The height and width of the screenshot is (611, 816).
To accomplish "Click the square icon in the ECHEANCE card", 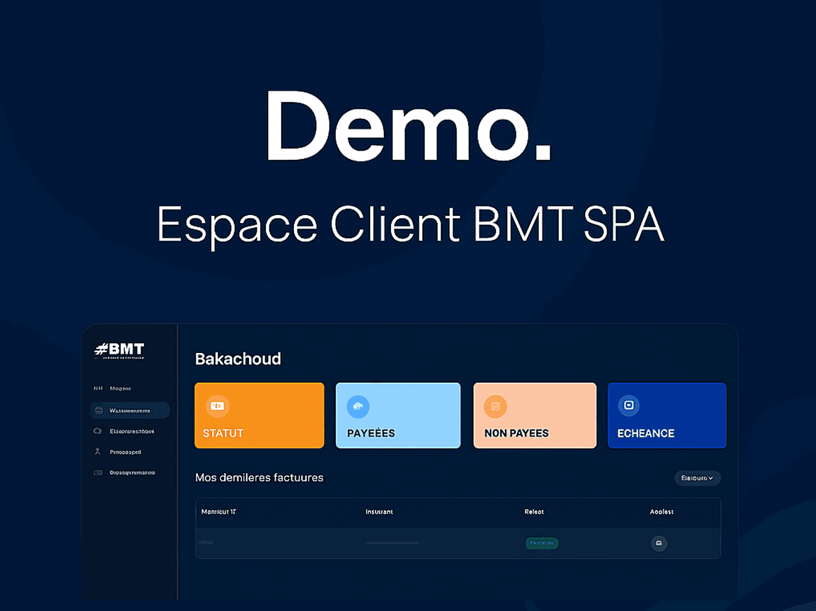I will [x=629, y=406].
